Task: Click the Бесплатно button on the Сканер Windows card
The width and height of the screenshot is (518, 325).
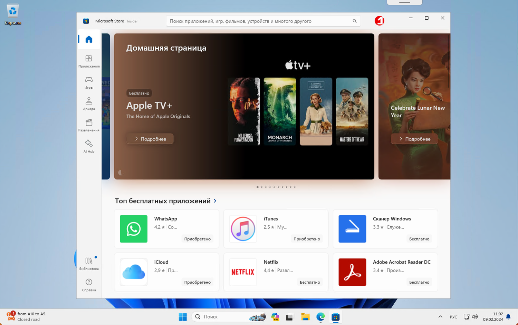Action: coord(419,239)
